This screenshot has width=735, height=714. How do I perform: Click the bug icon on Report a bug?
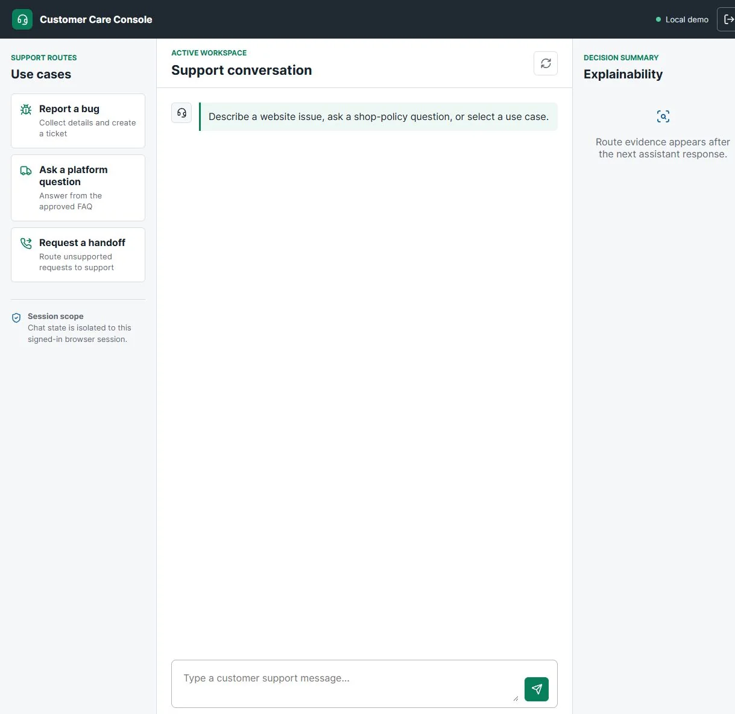tap(26, 110)
